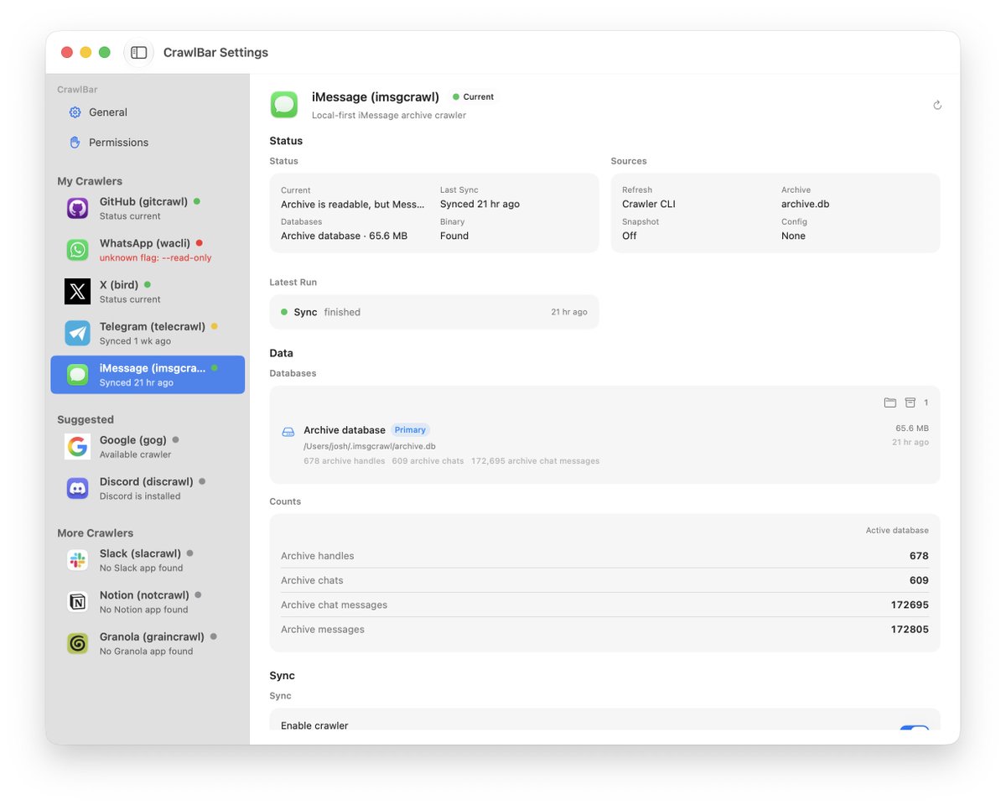Open General settings gear icon
1006x805 pixels.
pos(75,112)
